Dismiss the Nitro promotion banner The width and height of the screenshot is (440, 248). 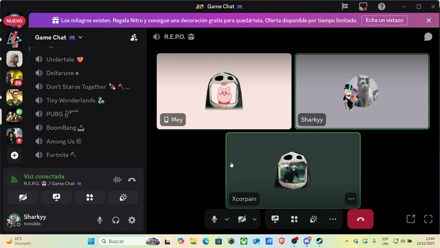point(429,20)
